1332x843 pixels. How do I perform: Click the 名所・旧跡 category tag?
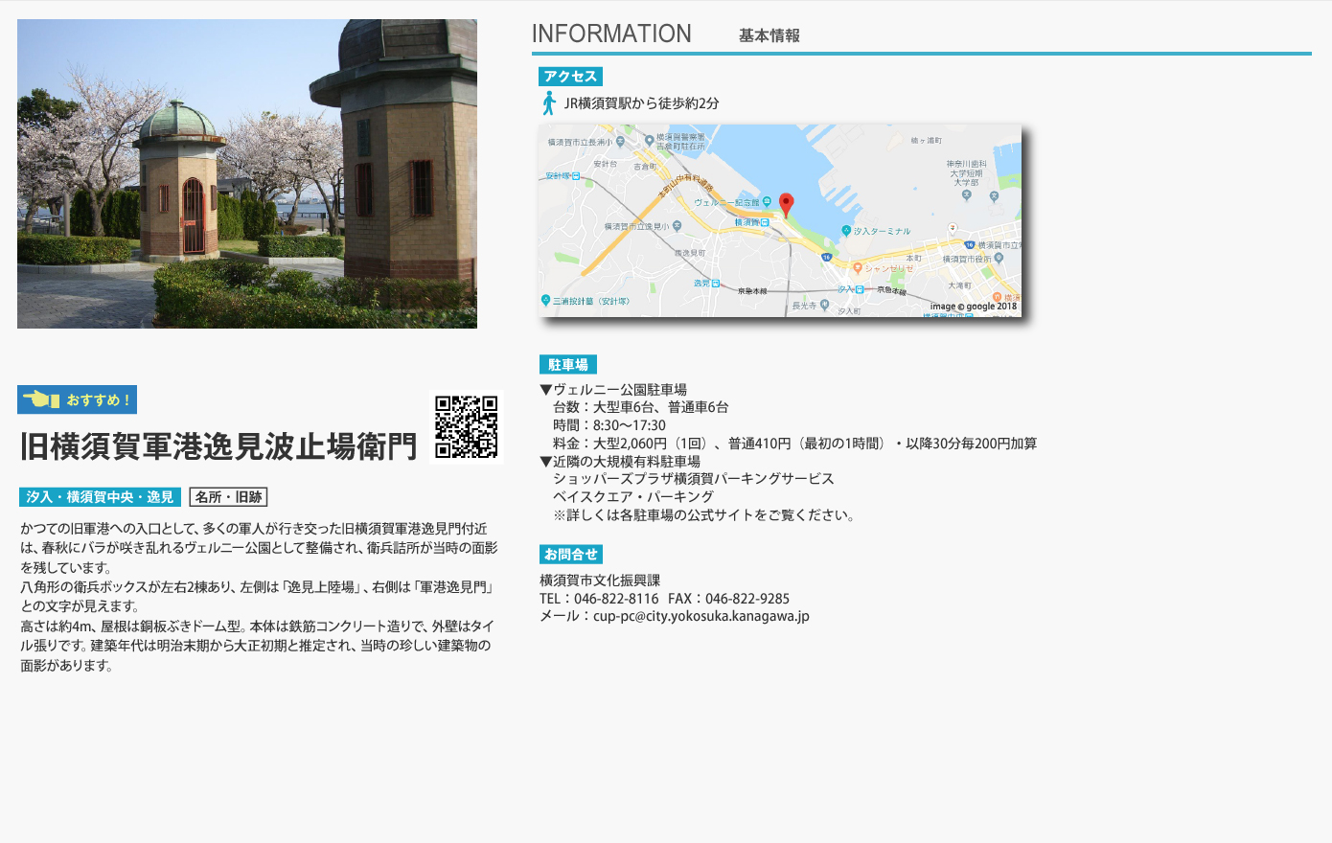pyautogui.click(x=228, y=497)
